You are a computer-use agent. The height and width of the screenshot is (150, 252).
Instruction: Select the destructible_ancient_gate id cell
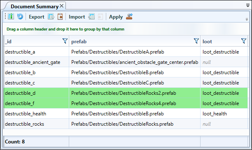click(36, 62)
